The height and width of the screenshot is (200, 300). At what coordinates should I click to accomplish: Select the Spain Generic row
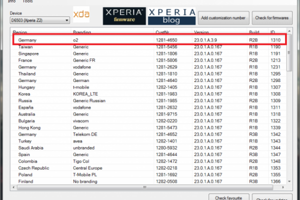pos(149,154)
